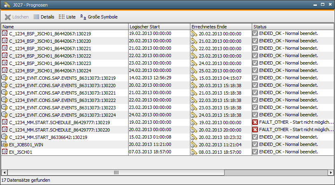The image size is (335, 185).
Task: Click the Löschen toolbar button
Action: pos(16,17)
